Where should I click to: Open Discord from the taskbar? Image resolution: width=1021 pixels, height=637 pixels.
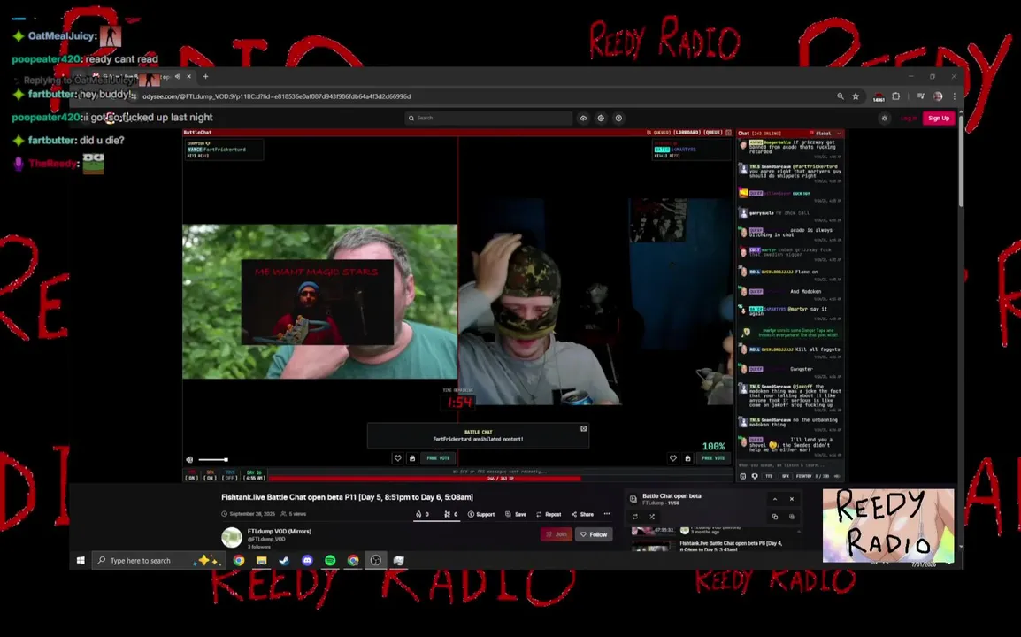click(x=307, y=560)
